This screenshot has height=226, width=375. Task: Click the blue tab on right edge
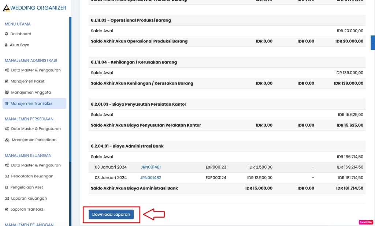[373, 42]
